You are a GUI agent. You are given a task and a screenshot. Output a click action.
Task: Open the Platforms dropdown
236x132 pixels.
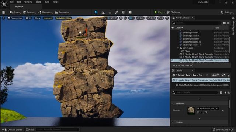click(174, 12)
